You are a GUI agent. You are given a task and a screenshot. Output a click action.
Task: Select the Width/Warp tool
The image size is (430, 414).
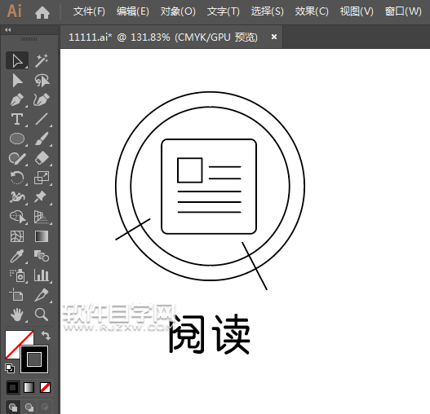(17, 197)
